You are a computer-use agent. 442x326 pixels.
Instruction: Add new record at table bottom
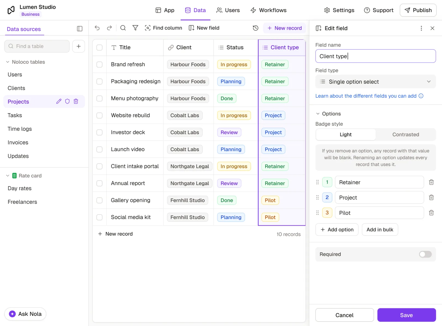[x=115, y=234]
